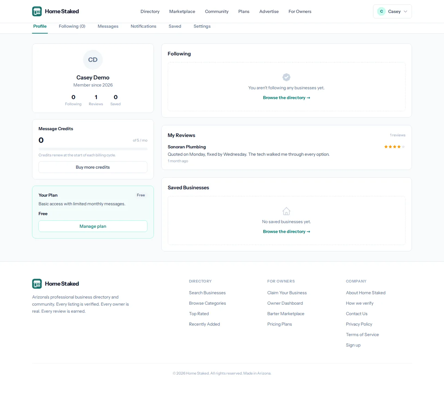This screenshot has width=444, height=393.
Task: Click the '1 reviews' count label
Action: click(398, 135)
